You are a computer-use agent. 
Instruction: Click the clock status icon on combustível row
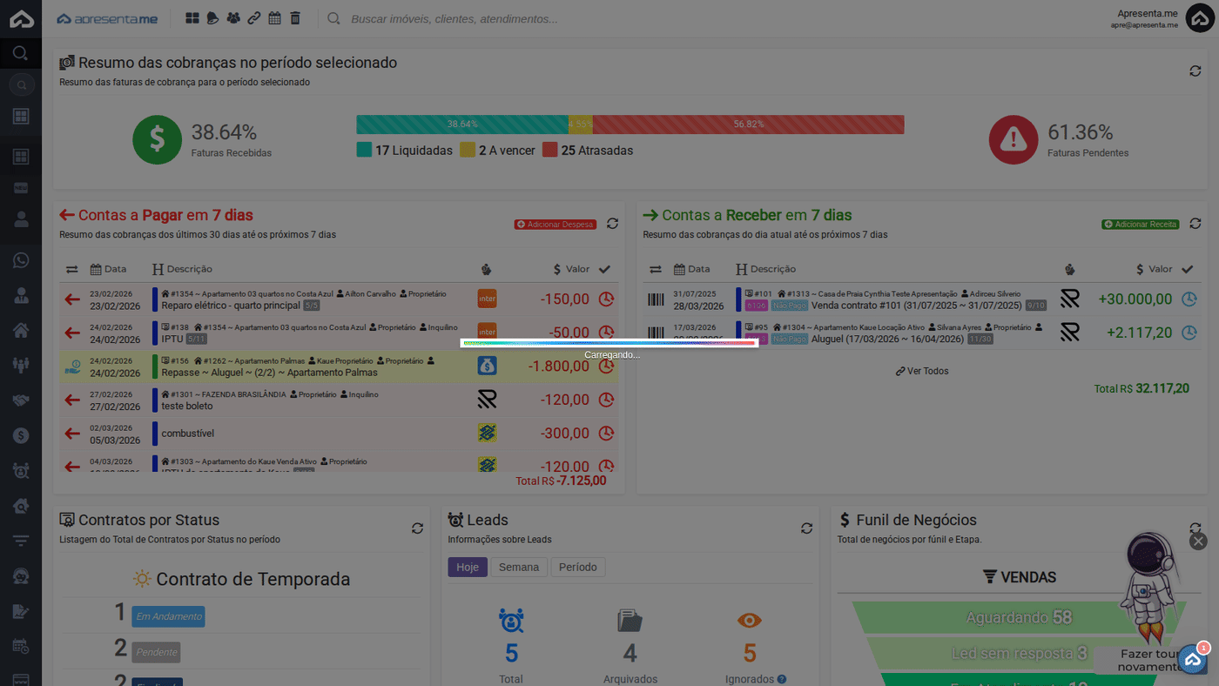tap(606, 433)
